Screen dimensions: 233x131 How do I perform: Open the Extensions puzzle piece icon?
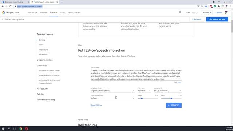pyautogui.click(x=218, y=7)
